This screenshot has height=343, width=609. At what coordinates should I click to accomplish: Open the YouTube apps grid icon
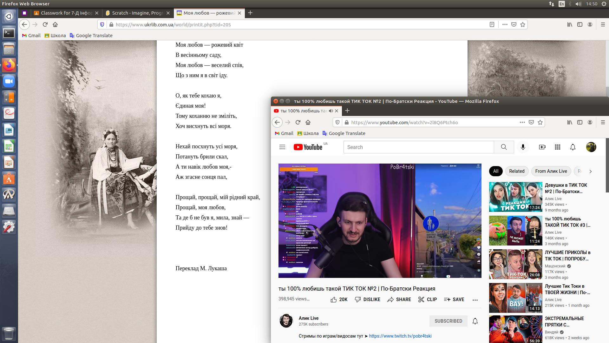point(558,147)
